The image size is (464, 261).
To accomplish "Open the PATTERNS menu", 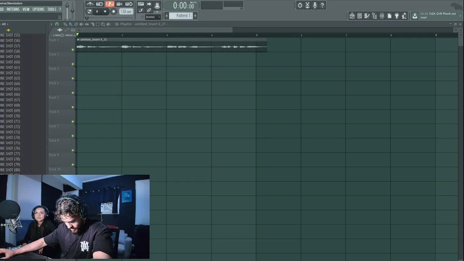I will click(x=13, y=9).
